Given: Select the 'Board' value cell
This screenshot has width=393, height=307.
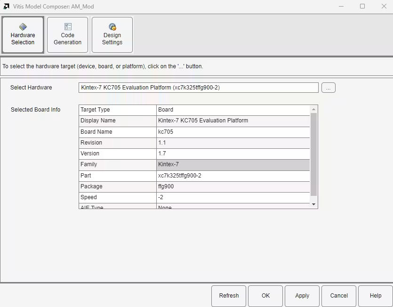Looking at the screenshot, I should (x=233, y=110).
